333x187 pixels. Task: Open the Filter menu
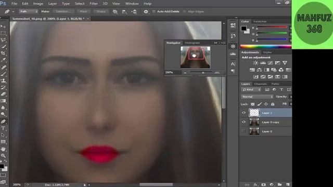[94, 4]
